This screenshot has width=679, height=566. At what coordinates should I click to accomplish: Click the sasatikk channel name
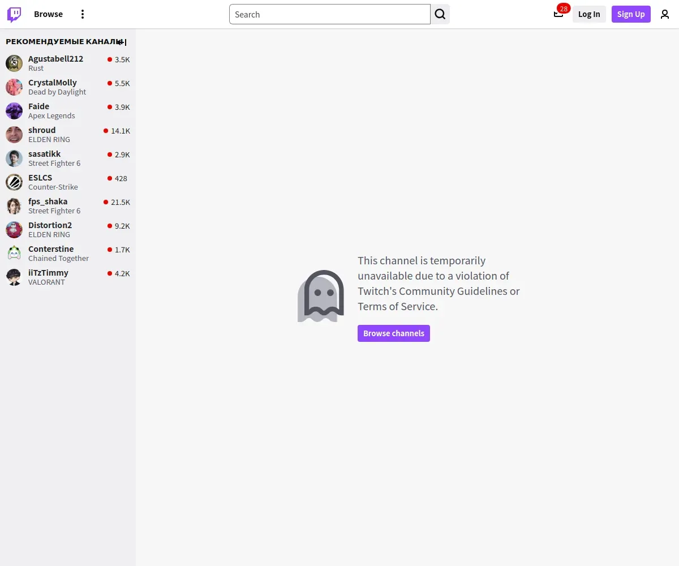pyautogui.click(x=44, y=154)
